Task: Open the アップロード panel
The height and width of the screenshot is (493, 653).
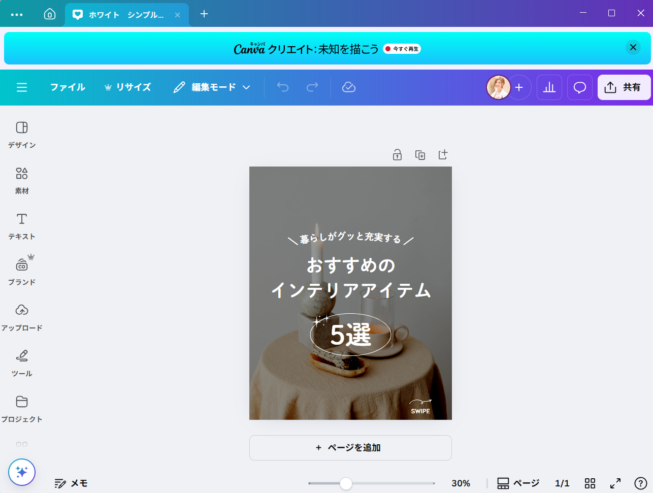Action: 22,317
